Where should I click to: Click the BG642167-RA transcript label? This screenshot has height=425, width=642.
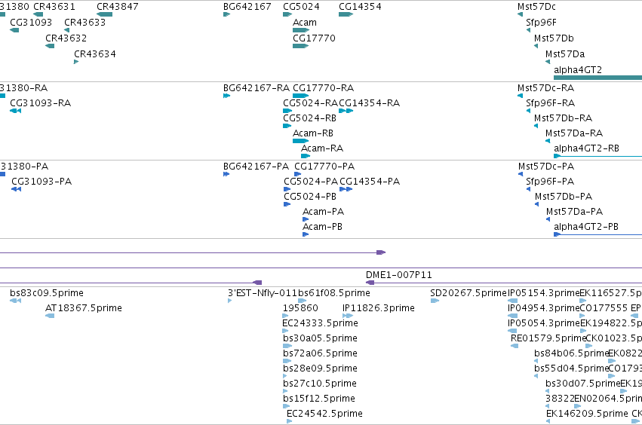[x=256, y=88]
